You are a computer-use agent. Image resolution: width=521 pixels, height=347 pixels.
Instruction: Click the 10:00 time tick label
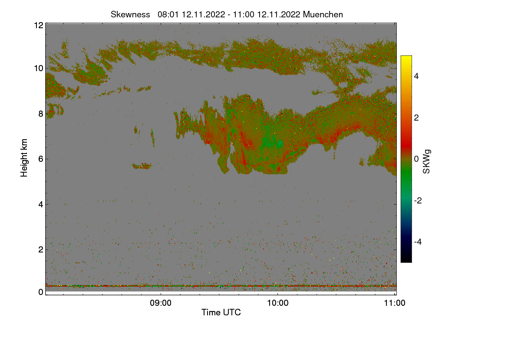[x=277, y=303]
